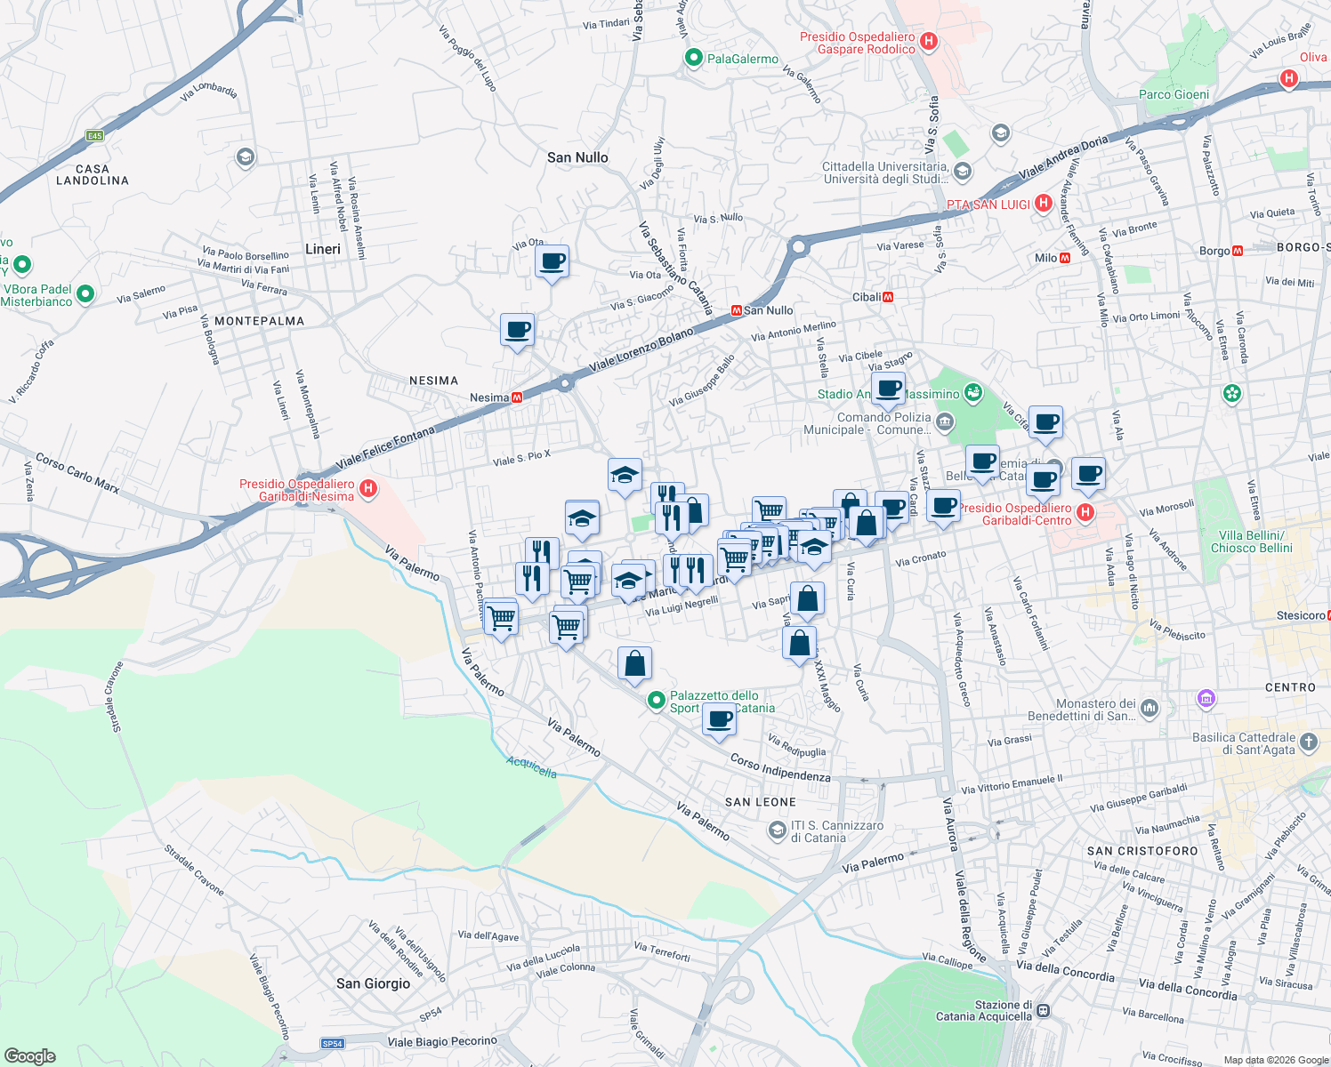Click the café icon near Palazzetto dello Sport

719,721
